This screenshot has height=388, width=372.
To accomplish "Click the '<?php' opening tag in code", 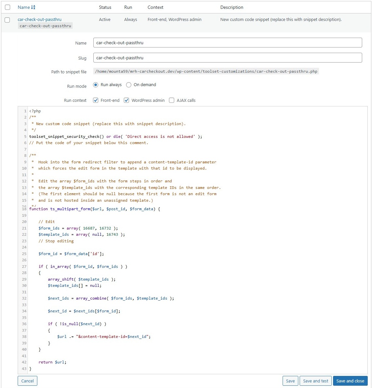I will [35, 111].
